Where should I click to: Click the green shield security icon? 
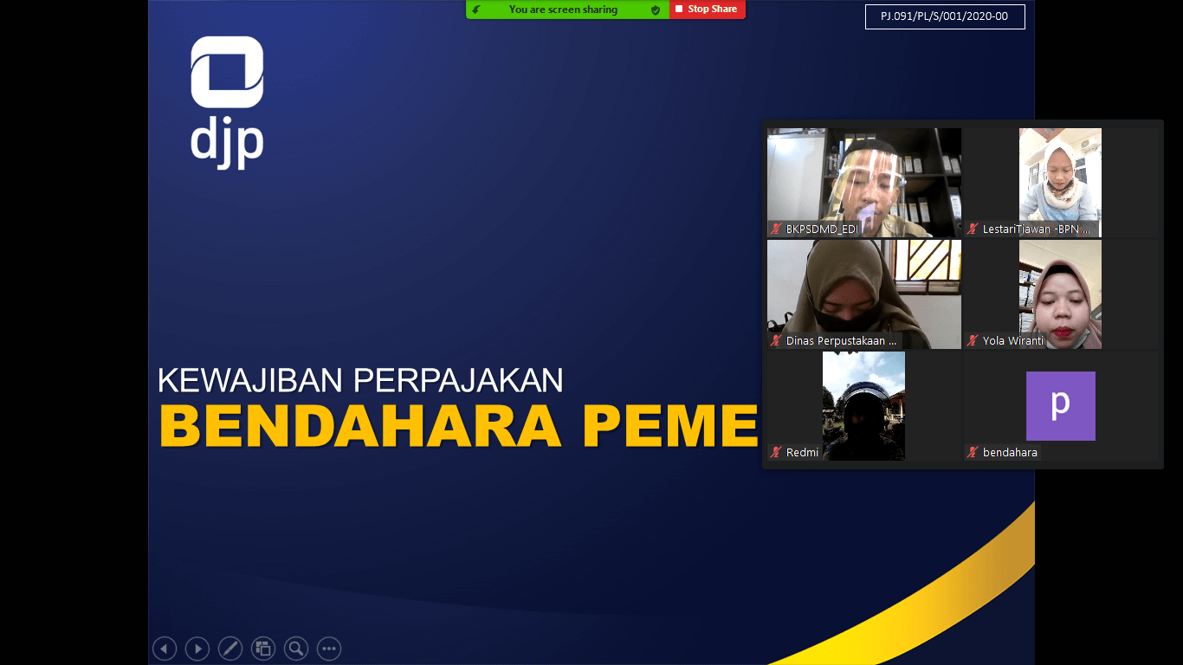click(656, 10)
